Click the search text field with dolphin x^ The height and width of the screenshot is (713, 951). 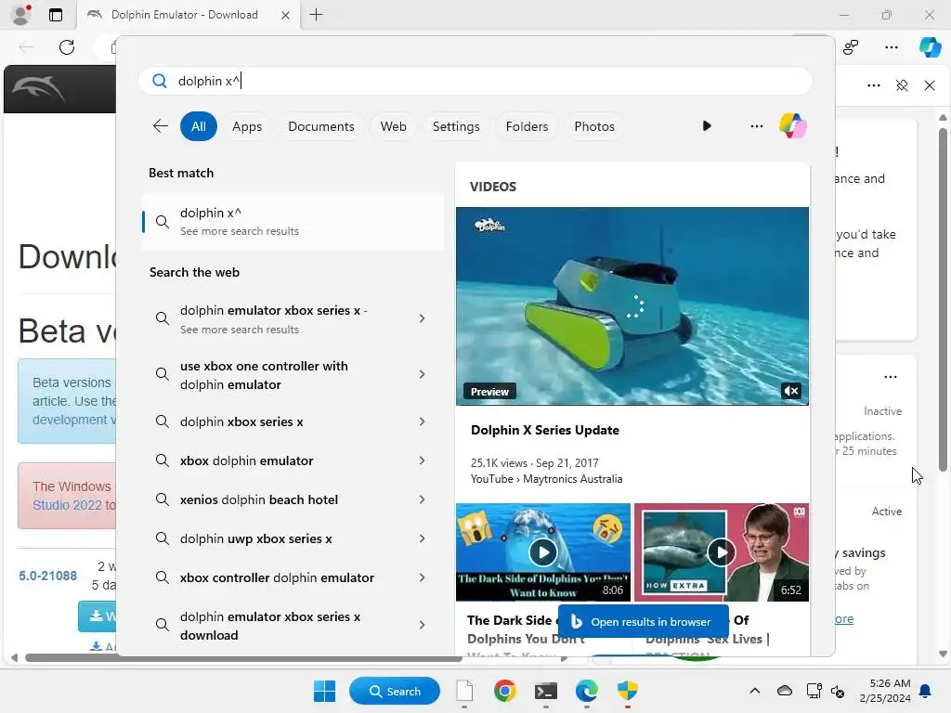pyautogui.click(x=475, y=81)
